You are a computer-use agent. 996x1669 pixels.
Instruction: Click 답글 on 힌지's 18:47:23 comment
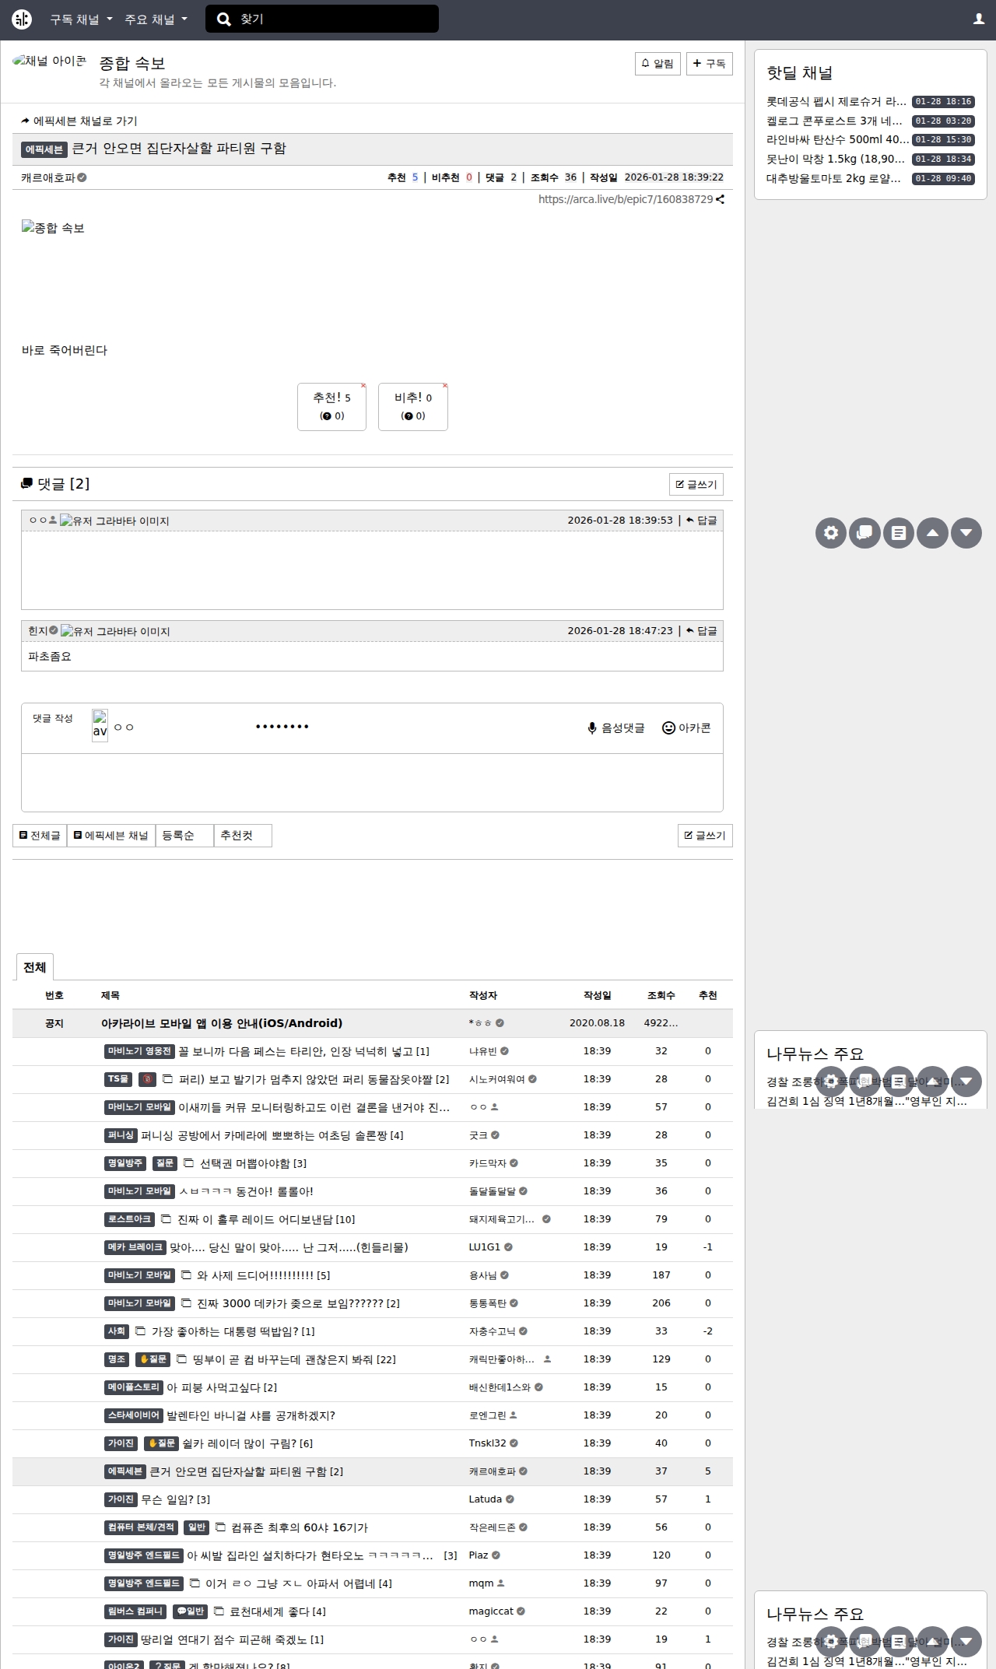click(702, 631)
